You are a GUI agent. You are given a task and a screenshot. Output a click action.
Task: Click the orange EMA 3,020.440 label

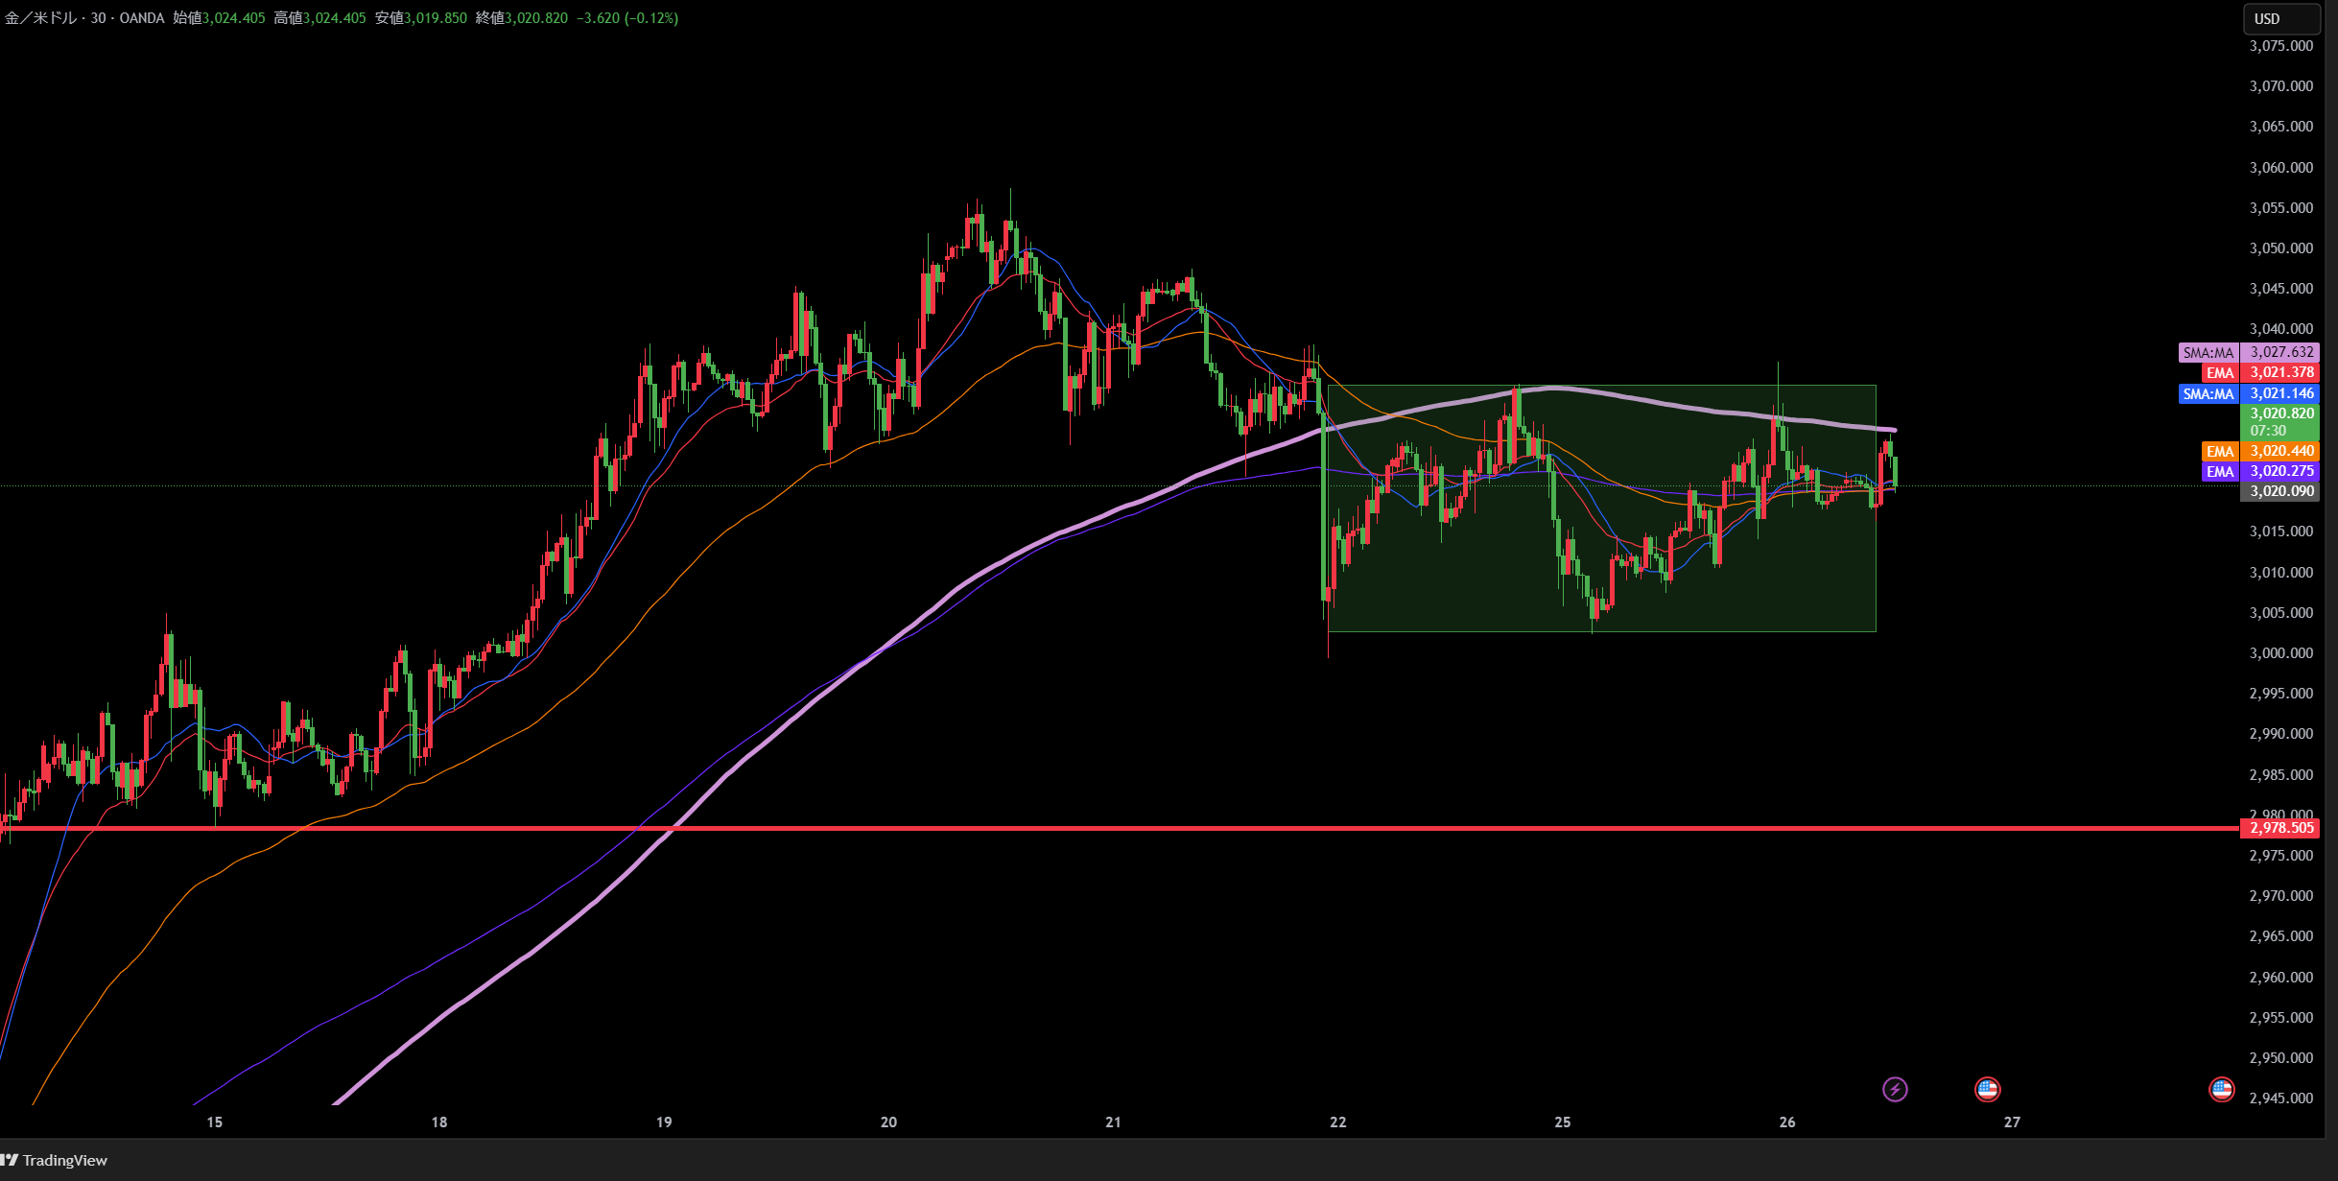(x=2259, y=451)
